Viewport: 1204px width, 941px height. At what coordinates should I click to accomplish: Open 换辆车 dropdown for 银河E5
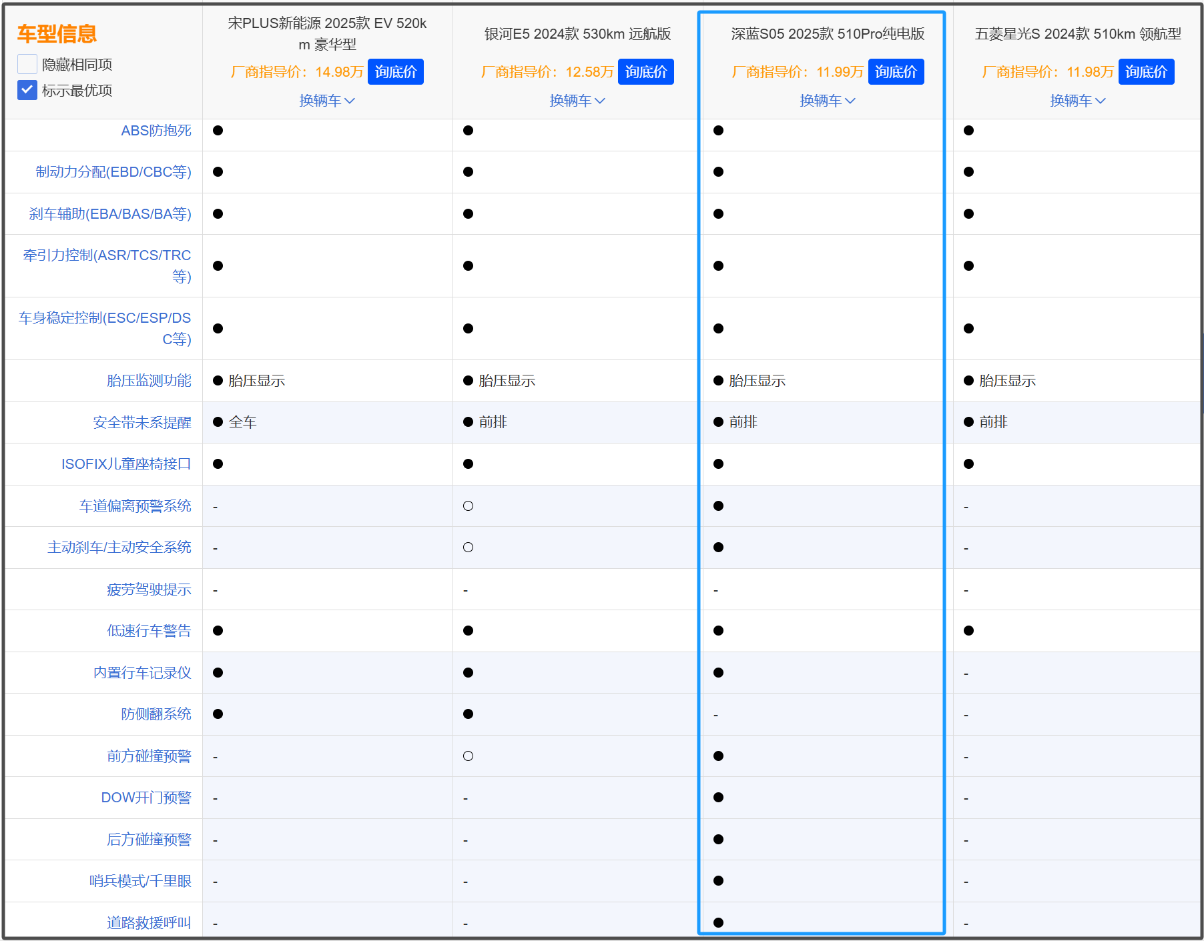click(x=577, y=101)
